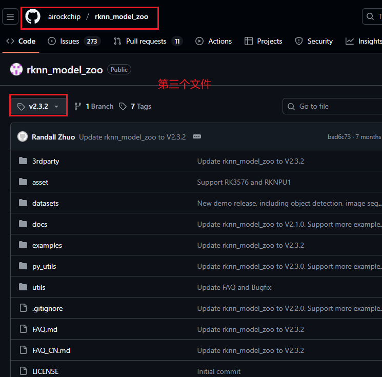Viewport: 382px width, 377px height.
Task: Open the FAQ_CN.md file
Action: coord(51,350)
